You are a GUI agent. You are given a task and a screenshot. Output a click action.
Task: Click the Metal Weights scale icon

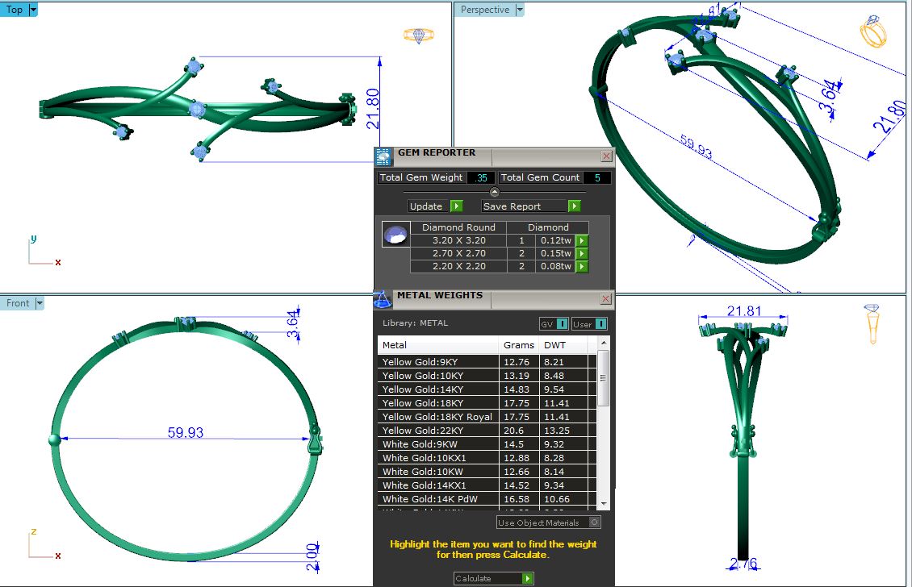pyautogui.click(x=383, y=298)
